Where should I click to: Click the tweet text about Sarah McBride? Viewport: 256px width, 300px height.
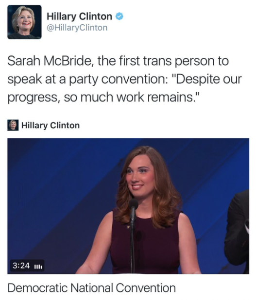point(124,79)
